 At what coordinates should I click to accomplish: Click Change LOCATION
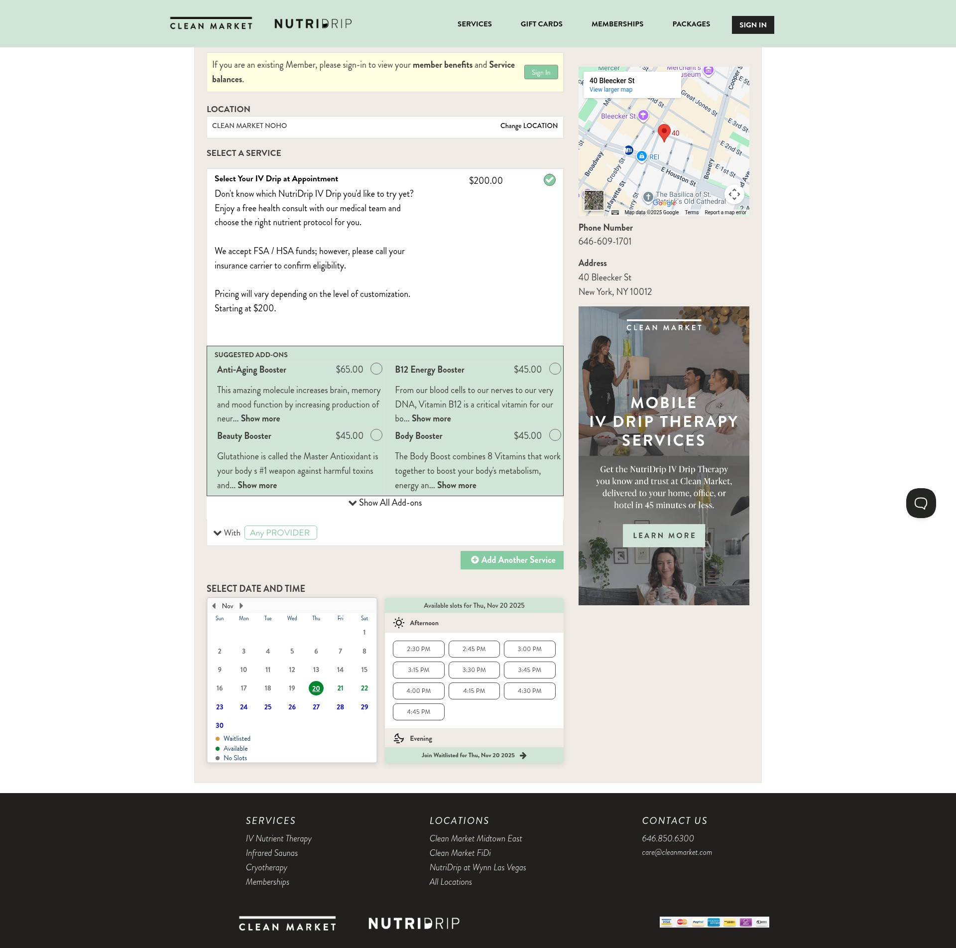[x=529, y=126]
